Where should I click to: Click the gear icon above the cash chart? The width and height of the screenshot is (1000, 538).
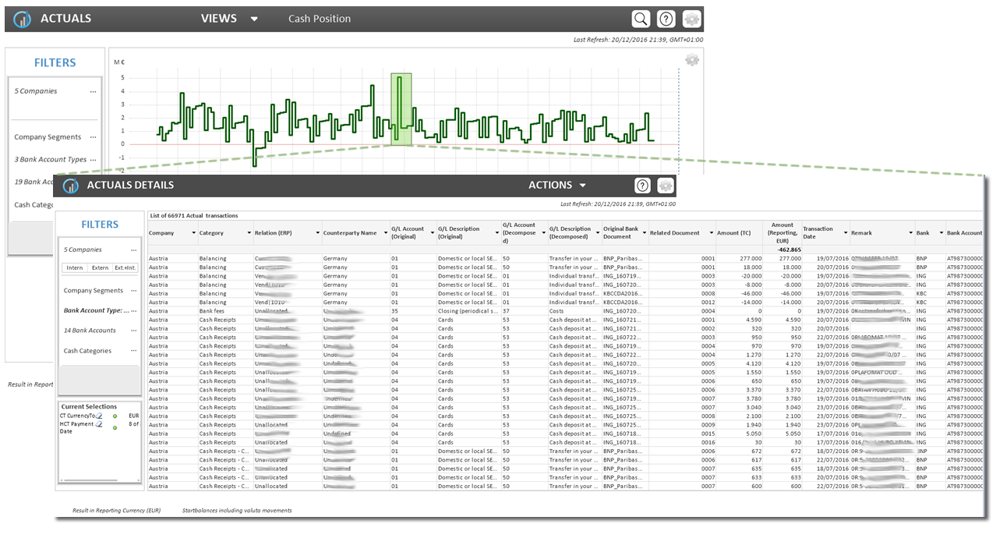click(x=692, y=59)
